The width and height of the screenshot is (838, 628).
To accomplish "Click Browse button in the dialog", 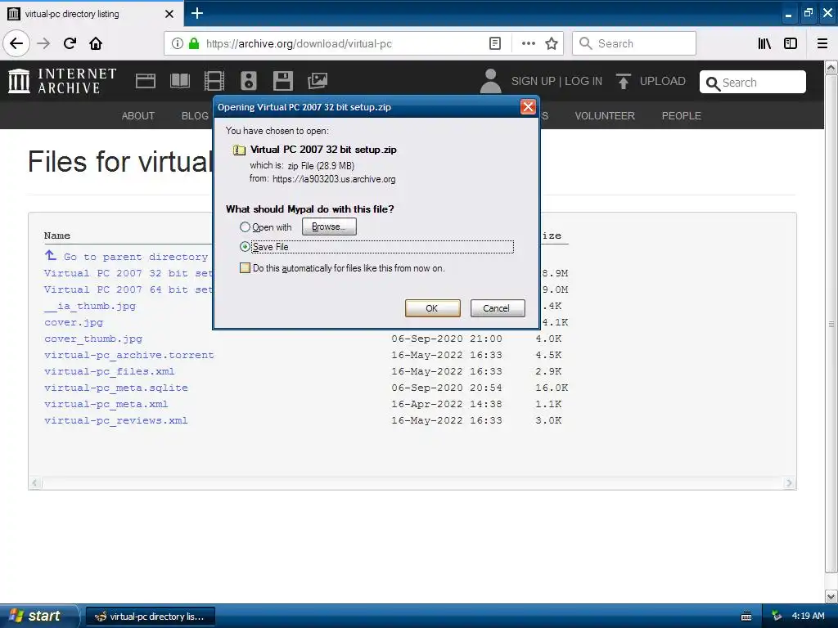I will [329, 227].
